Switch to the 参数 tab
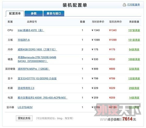 (34, 14)
